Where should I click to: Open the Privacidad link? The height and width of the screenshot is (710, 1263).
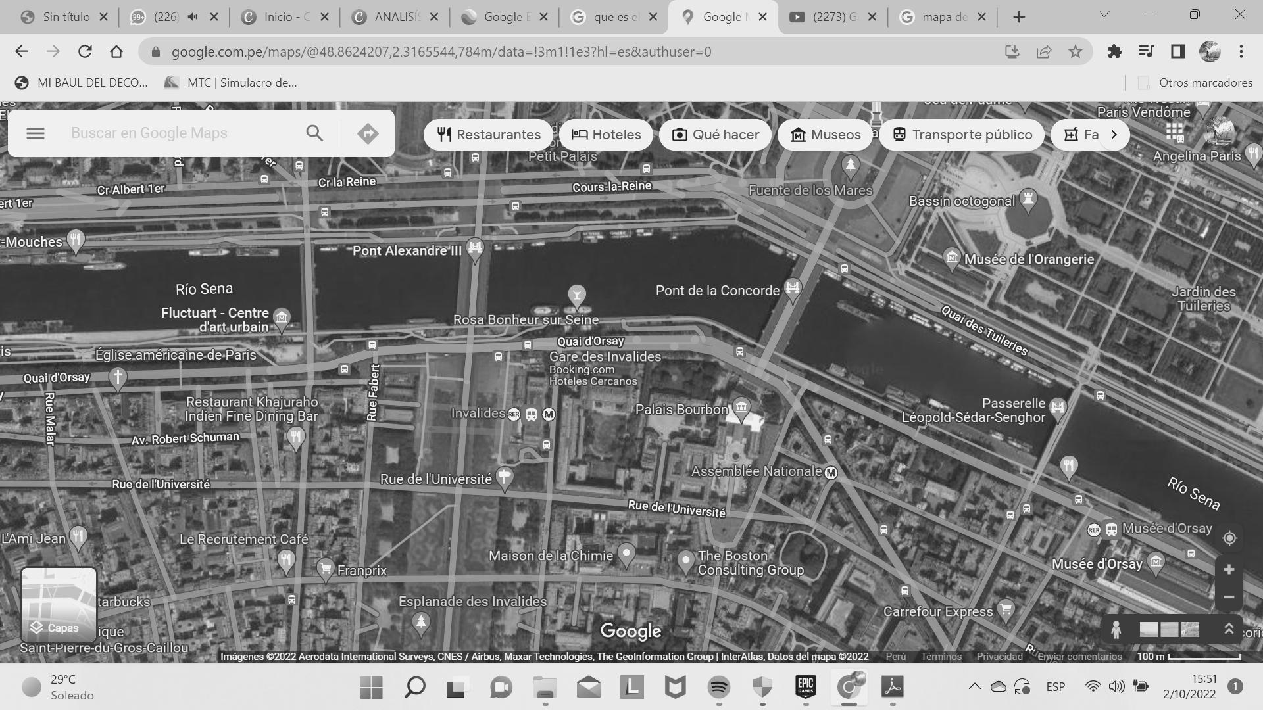(x=999, y=657)
